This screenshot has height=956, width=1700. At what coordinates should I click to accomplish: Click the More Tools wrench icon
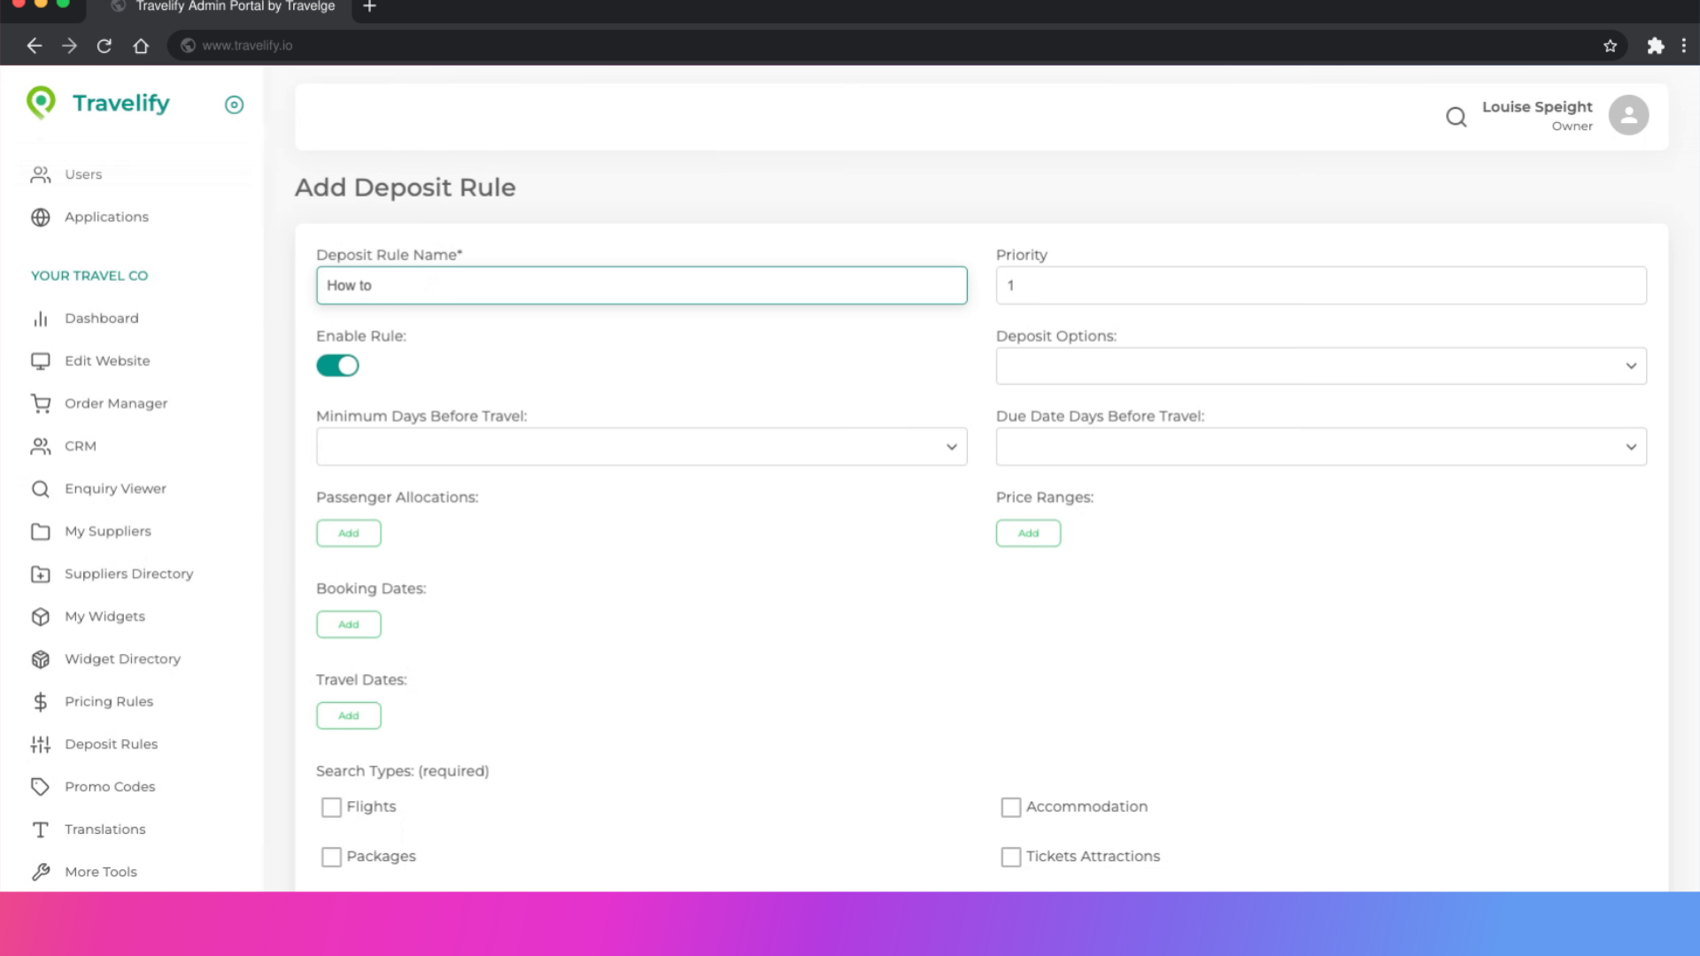41,872
